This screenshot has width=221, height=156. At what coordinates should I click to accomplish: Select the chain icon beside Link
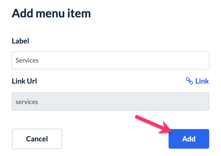(x=189, y=81)
